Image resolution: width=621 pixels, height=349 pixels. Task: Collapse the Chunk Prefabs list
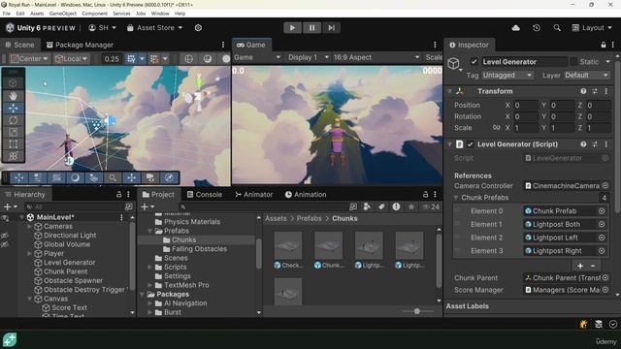456,198
